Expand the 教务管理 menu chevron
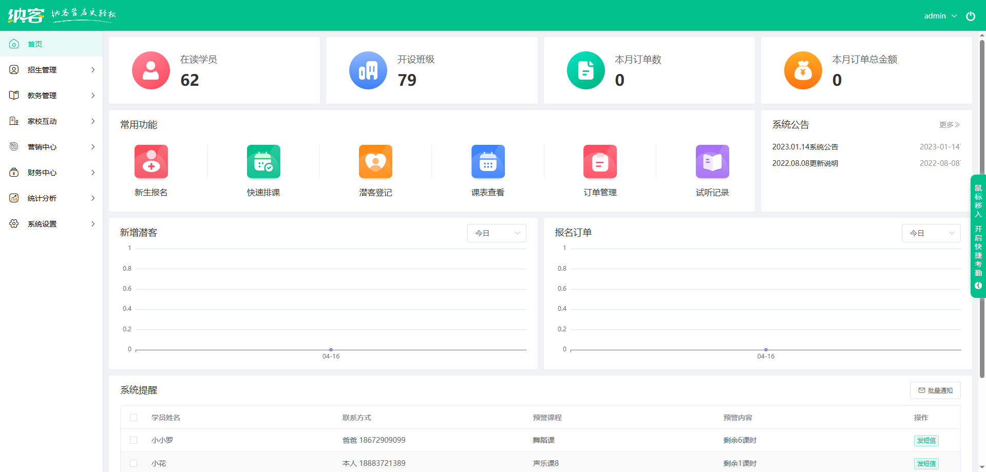 pyautogui.click(x=93, y=96)
